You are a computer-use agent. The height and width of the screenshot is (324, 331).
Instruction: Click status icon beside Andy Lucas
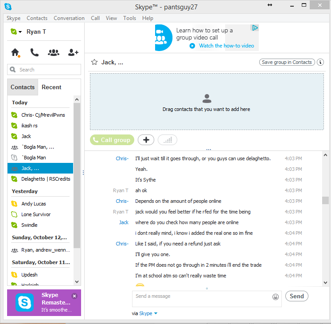14,204
